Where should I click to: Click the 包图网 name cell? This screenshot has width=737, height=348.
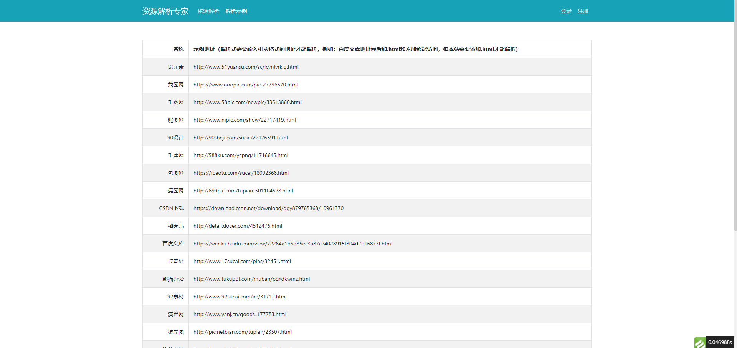point(165,173)
